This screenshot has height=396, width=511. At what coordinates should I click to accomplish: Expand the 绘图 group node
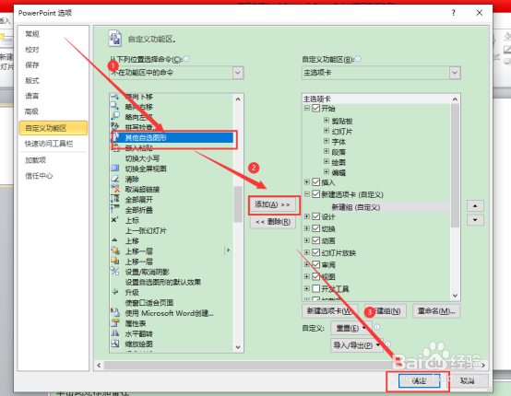(327, 162)
